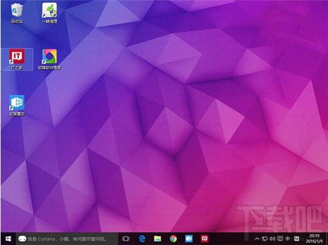Open the blue cube app on taskbar
The height and width of the screenshot is (245, 328).
pyautogui.click(x=189, y=238)
